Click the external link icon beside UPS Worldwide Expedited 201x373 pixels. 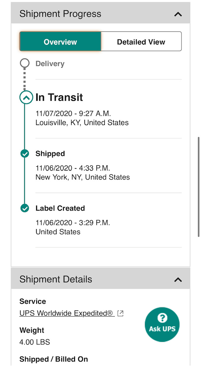point(120,313)
